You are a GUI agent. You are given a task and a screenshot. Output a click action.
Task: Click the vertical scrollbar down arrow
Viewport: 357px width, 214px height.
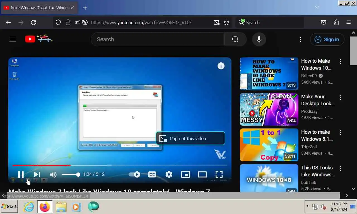click(x=353, y=189)
